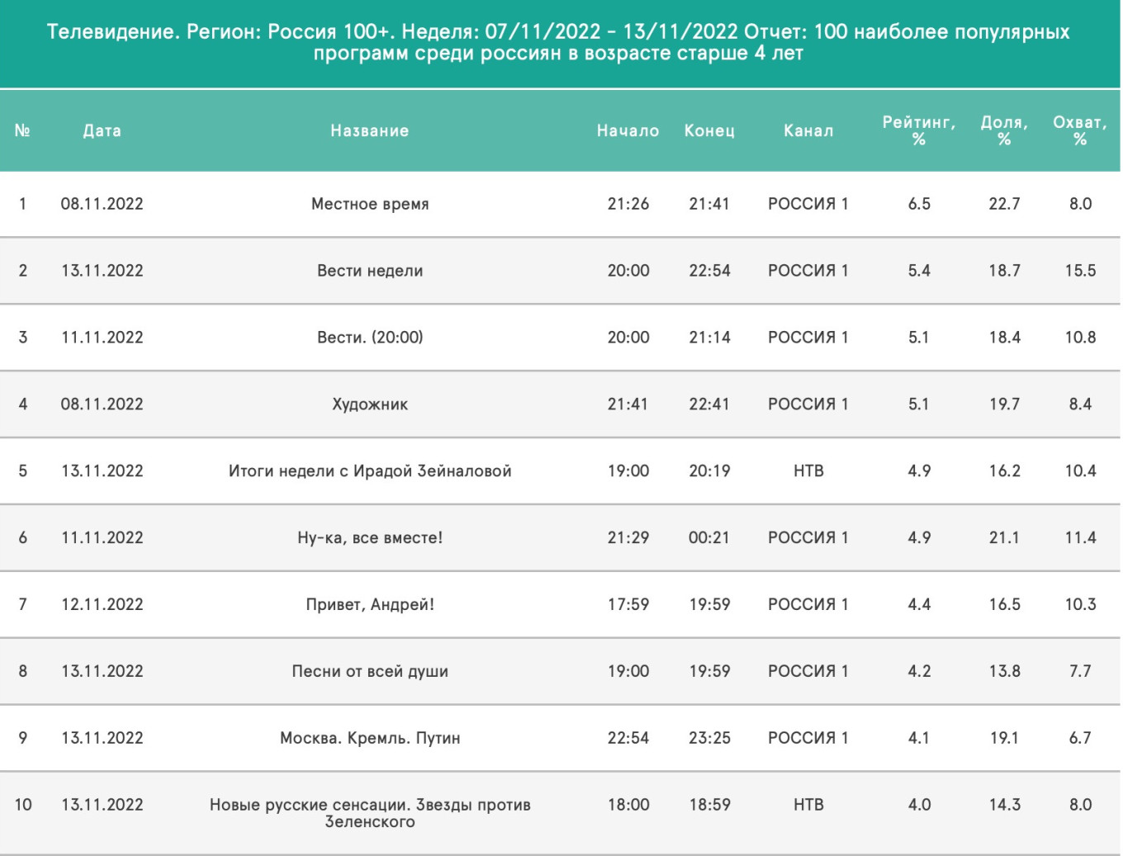
Task: Click the rating value 4.0
Action: (x=919, y=805)
